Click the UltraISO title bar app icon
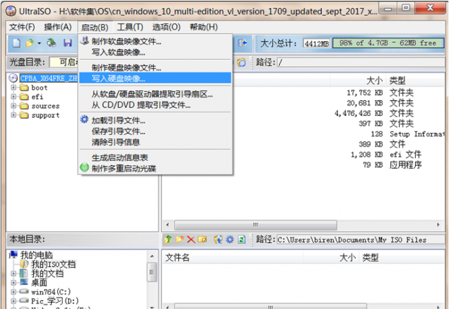449x309 pixels. pos(11,11)
